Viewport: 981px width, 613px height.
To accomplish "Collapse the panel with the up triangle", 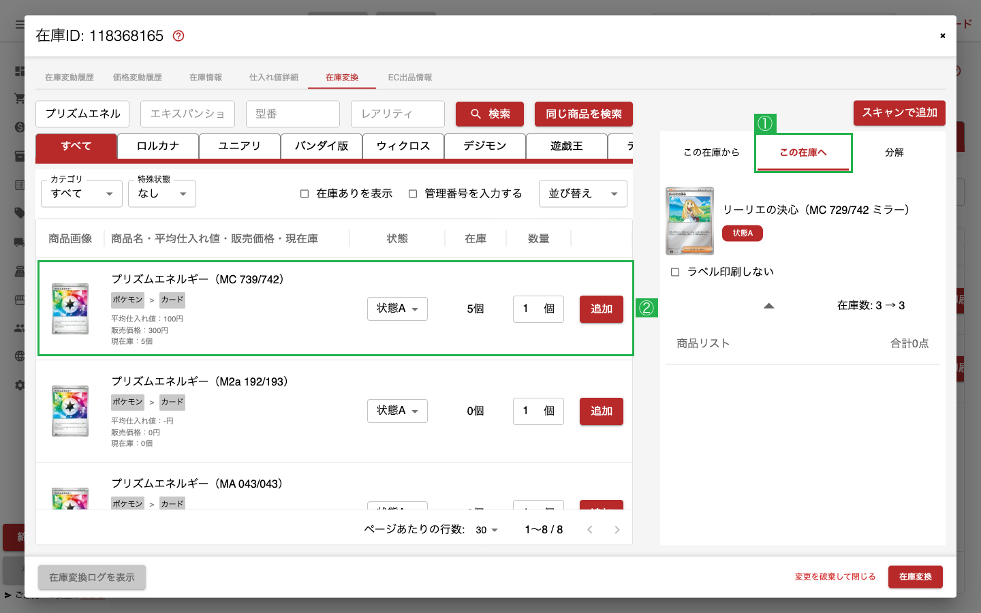I will 769,306.
